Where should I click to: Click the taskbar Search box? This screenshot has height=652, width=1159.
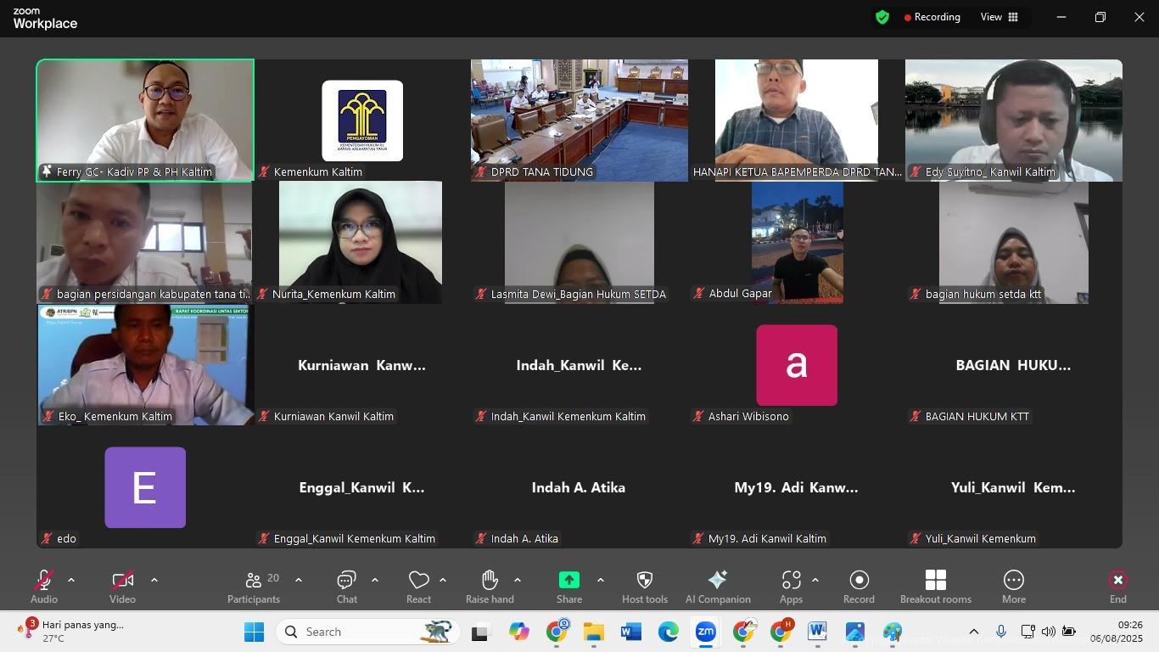point(367,632)
